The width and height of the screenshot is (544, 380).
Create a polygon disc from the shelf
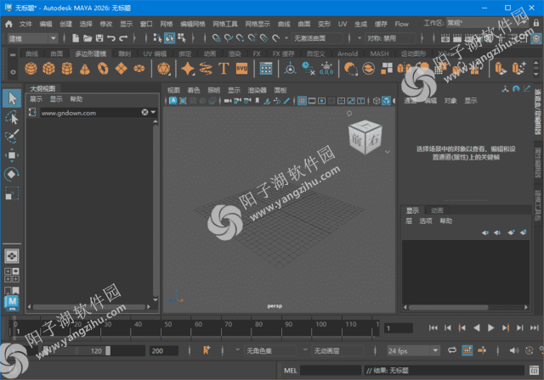[x=139, y=68]
